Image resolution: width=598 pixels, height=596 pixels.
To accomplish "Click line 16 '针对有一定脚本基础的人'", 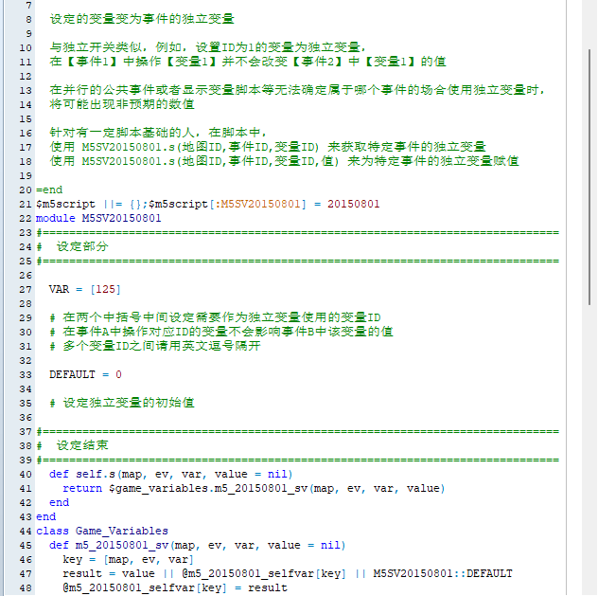I will click(x=122, y=133).
